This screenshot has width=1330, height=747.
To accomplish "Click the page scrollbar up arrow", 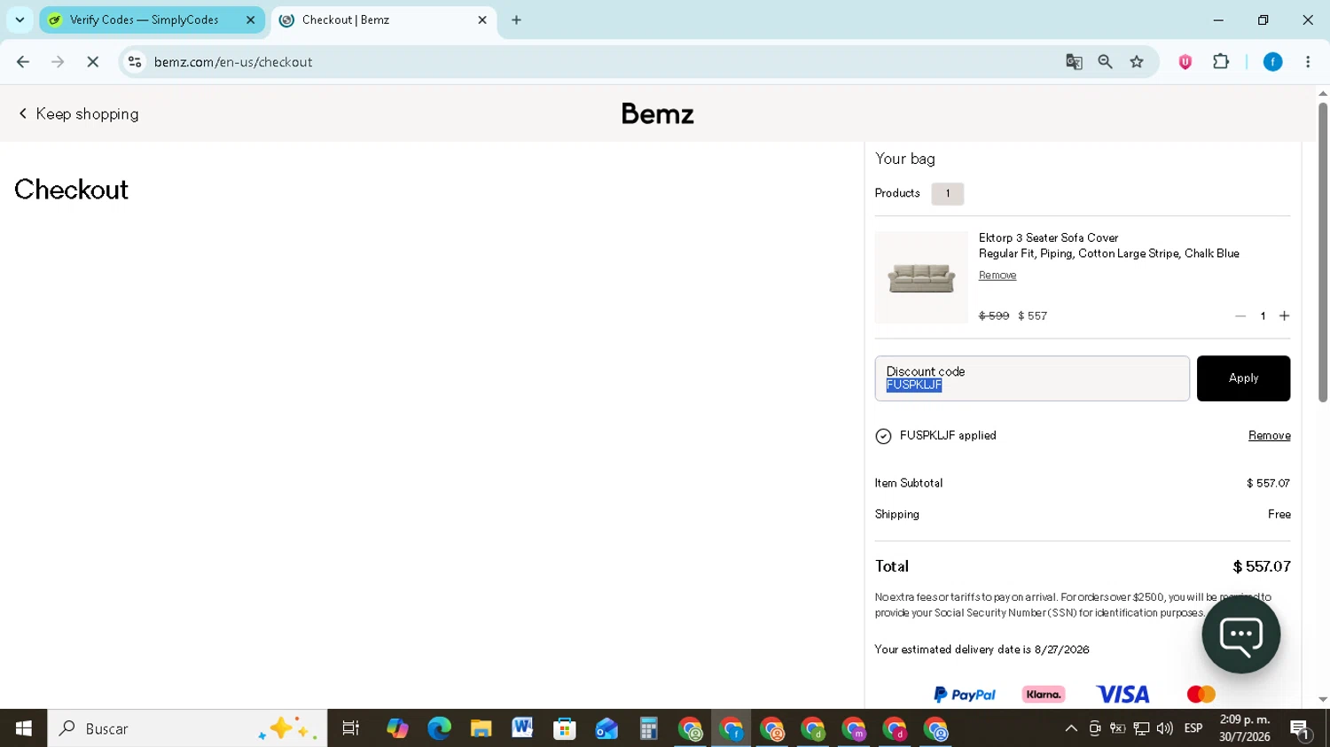I will coord(1323,93).
